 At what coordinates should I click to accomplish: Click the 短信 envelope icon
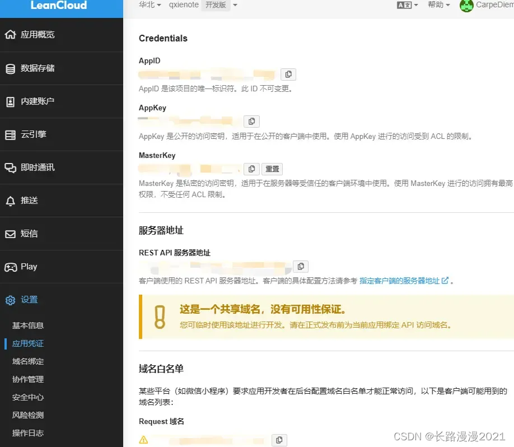[10, 234]
